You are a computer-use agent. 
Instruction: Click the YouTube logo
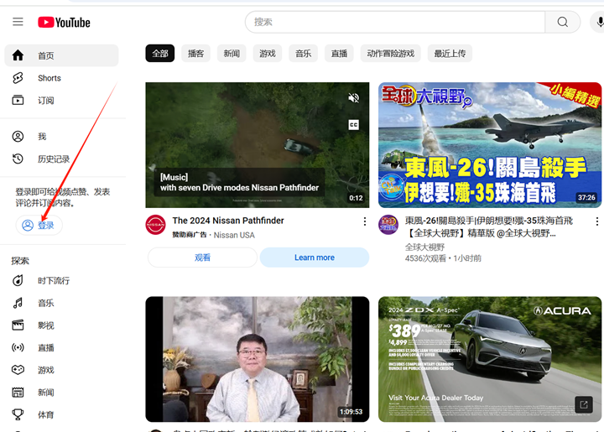pyautogui.click(x=65, y=22)
